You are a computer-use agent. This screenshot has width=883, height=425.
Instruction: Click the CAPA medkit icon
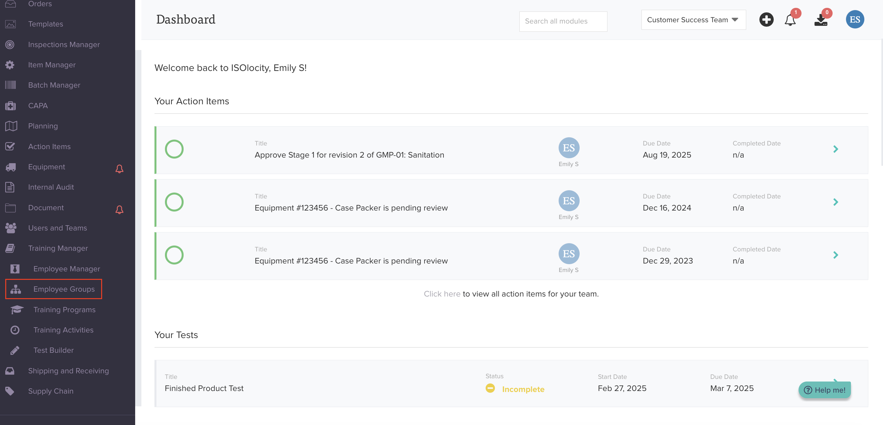pos(10,106)
